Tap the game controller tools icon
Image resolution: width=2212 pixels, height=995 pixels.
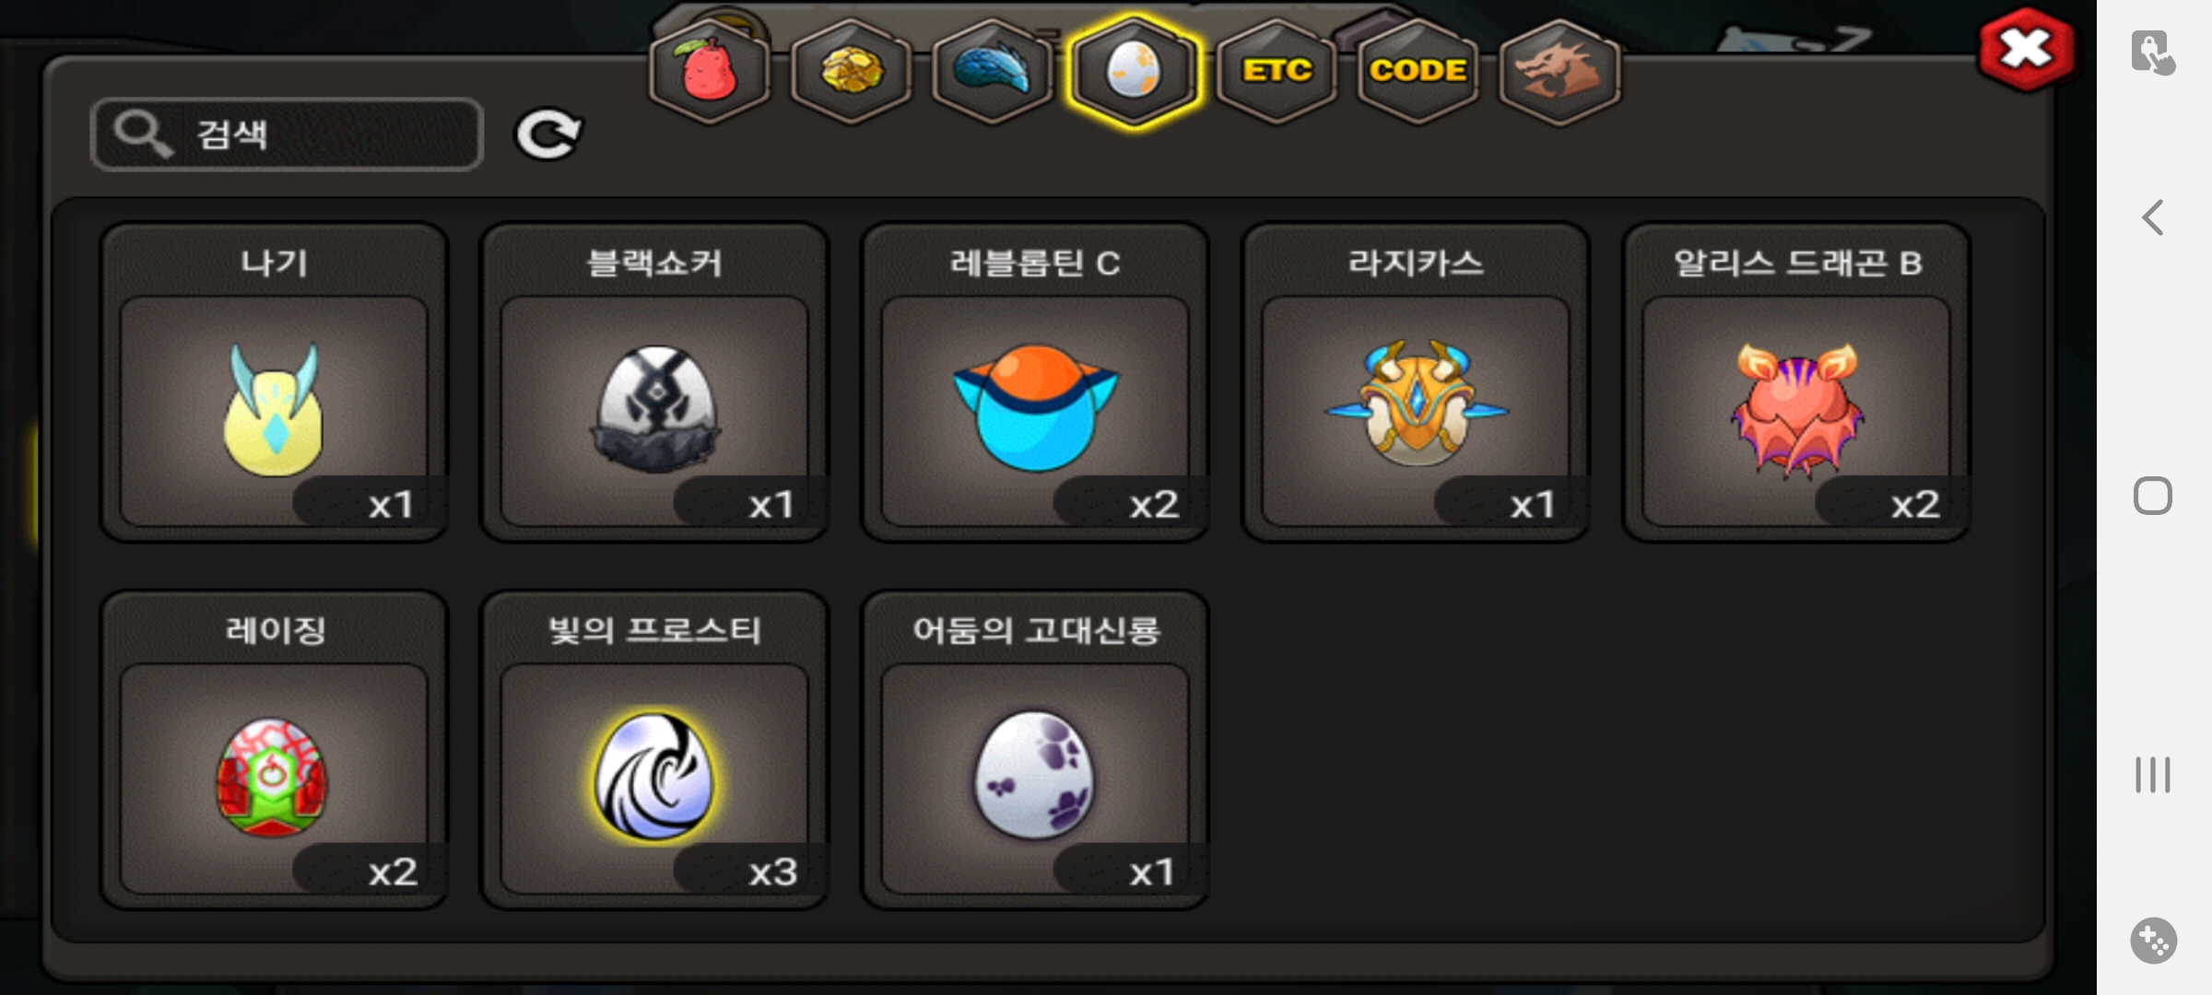point(2154,941)
